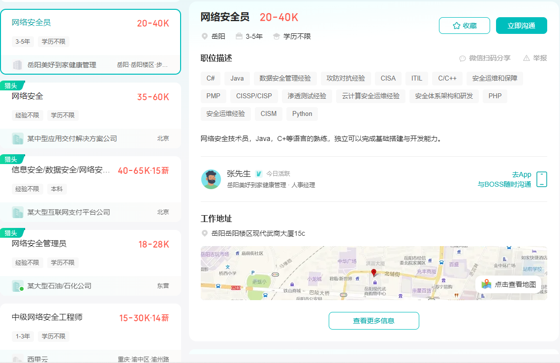
Task: Select the PMP tag
Action: coord(213,96)
